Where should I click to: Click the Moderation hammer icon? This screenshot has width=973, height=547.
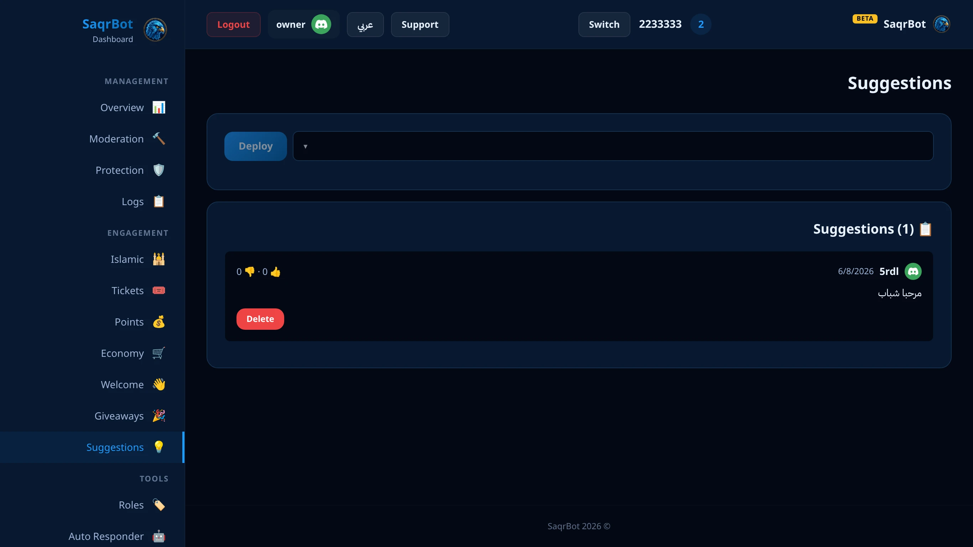[158, 139]
